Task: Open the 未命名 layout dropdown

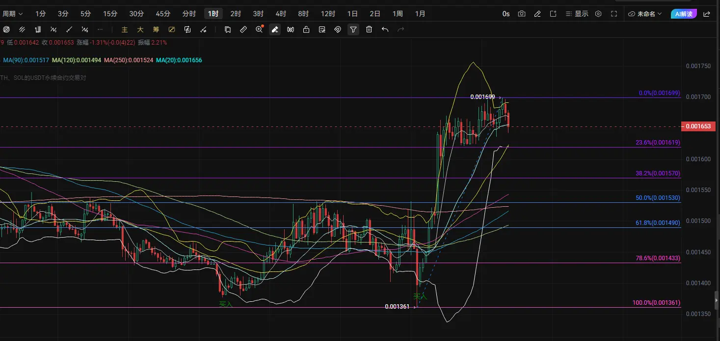Action: pos(645,14)
